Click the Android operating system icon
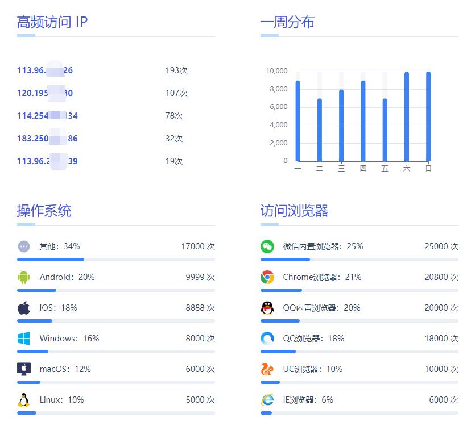 [23, 277]
